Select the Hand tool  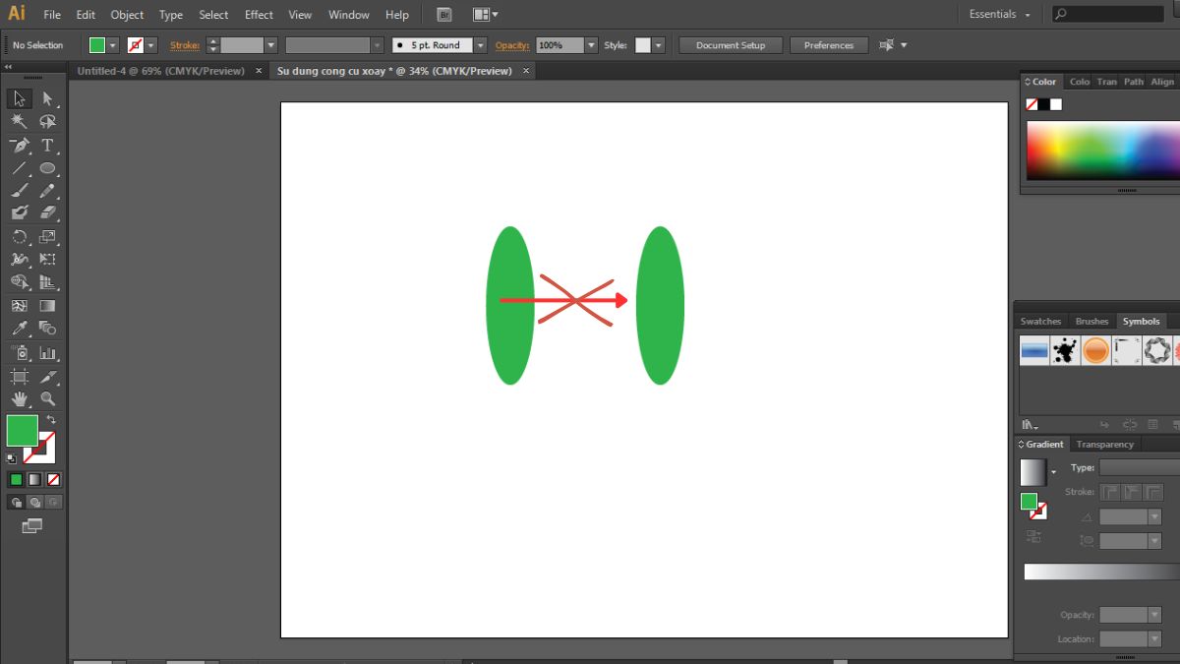pos(19,398)
